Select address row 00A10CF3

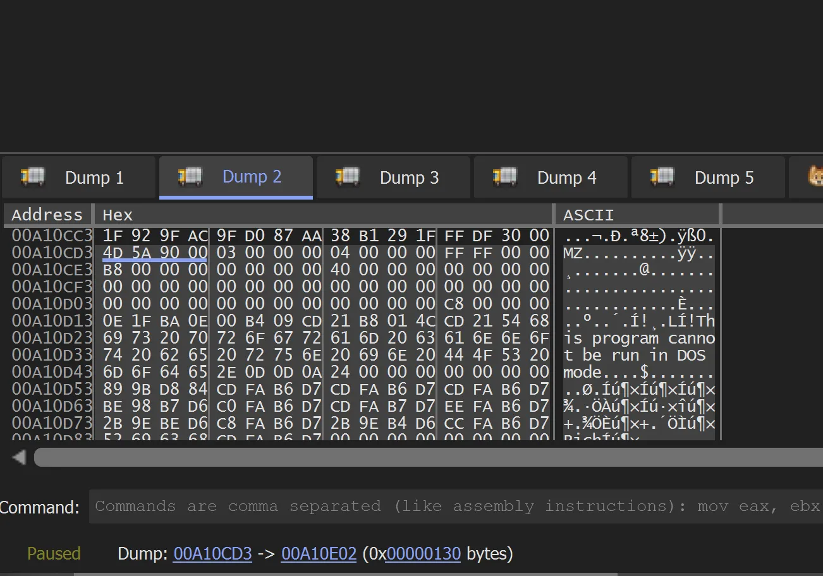[x=52, y=287]
